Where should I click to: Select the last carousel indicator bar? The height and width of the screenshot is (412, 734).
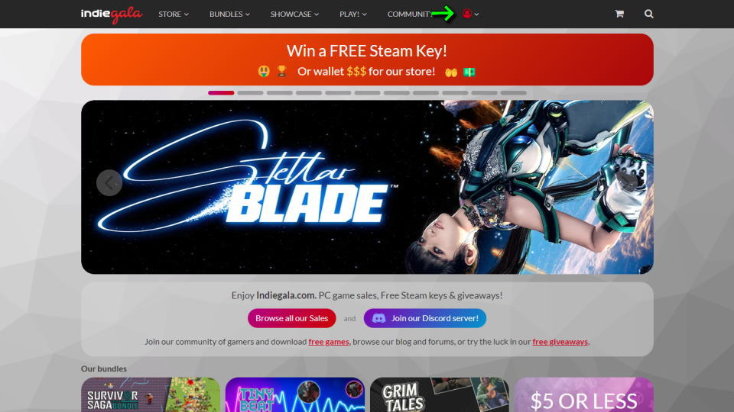point(514,93)
